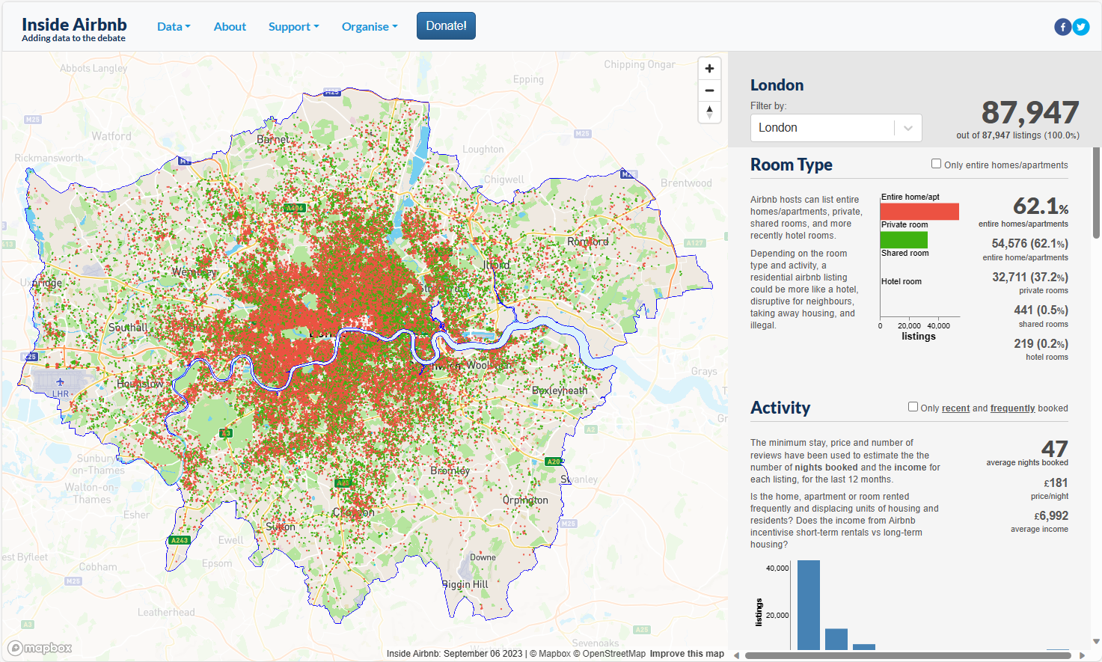Click the horizontal scrollbar of the sidebar
Image resolution: width=1102 pixels, height=662 pixels.
click(x=907, y=655)
